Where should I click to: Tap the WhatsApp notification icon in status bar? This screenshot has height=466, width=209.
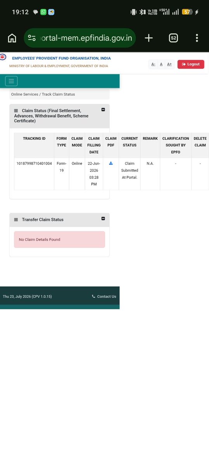[43, 12]
